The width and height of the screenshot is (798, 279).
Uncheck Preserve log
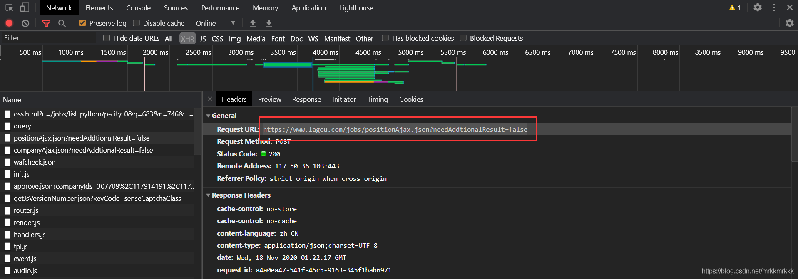click(x=82, y=23)
